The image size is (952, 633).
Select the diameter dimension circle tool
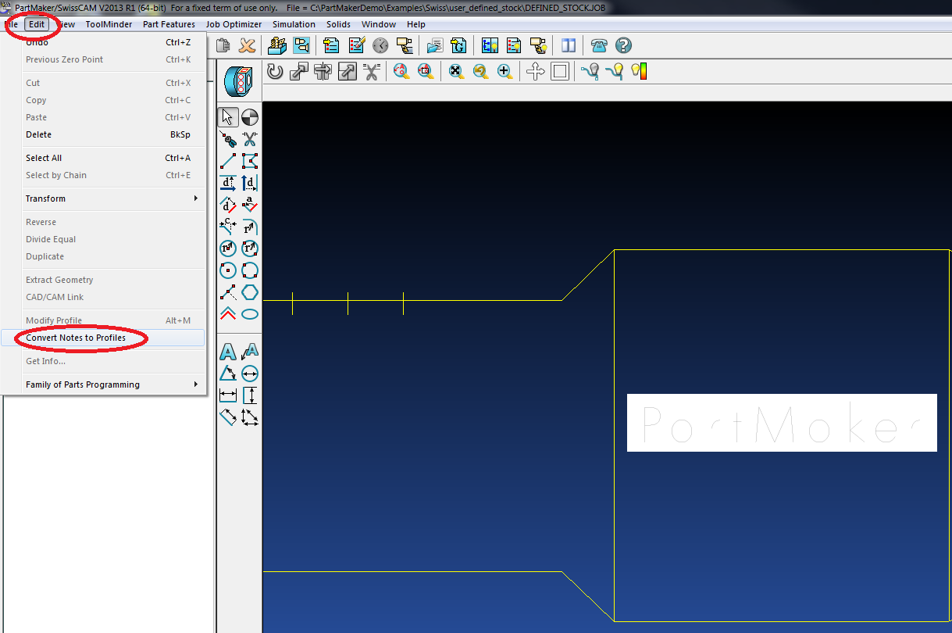tap(250, 374)
